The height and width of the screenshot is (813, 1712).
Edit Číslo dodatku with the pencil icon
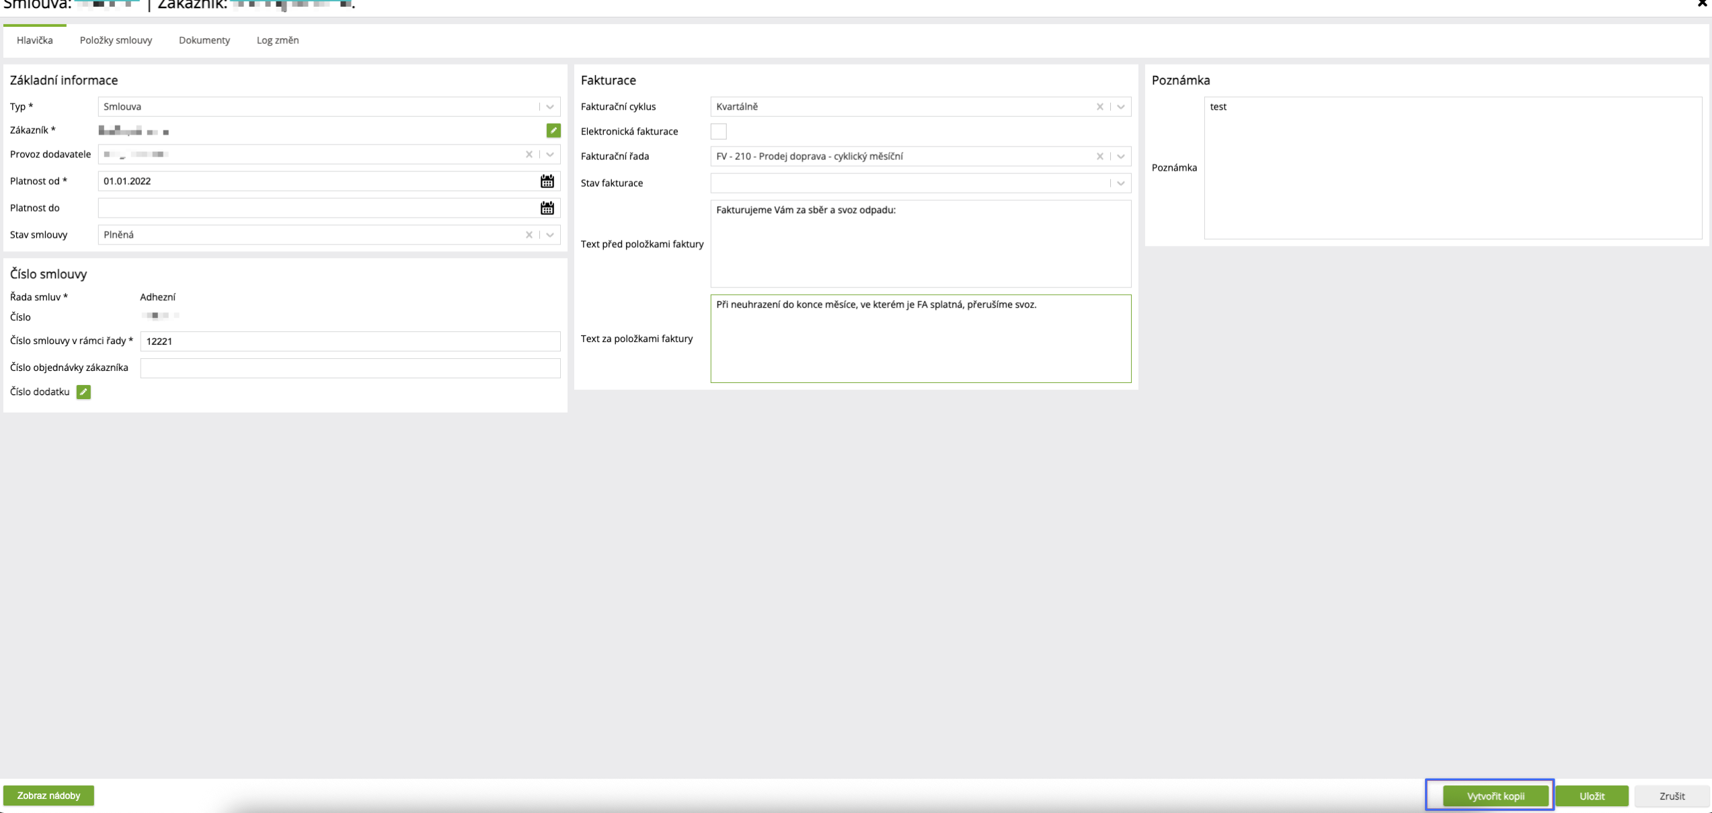83,392
